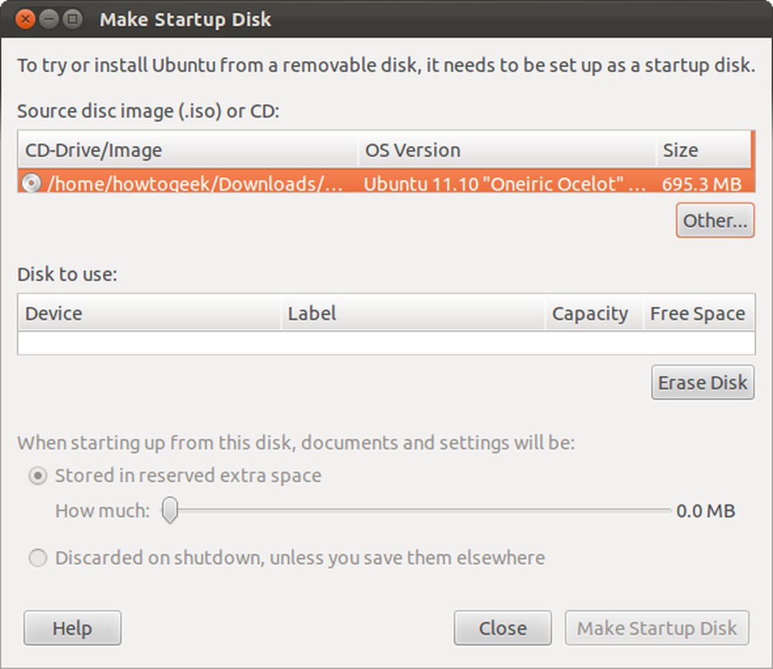Click the Device column header
Image resolution: width=773 pixels, height=669 pixels.
(x=149, y=313)
